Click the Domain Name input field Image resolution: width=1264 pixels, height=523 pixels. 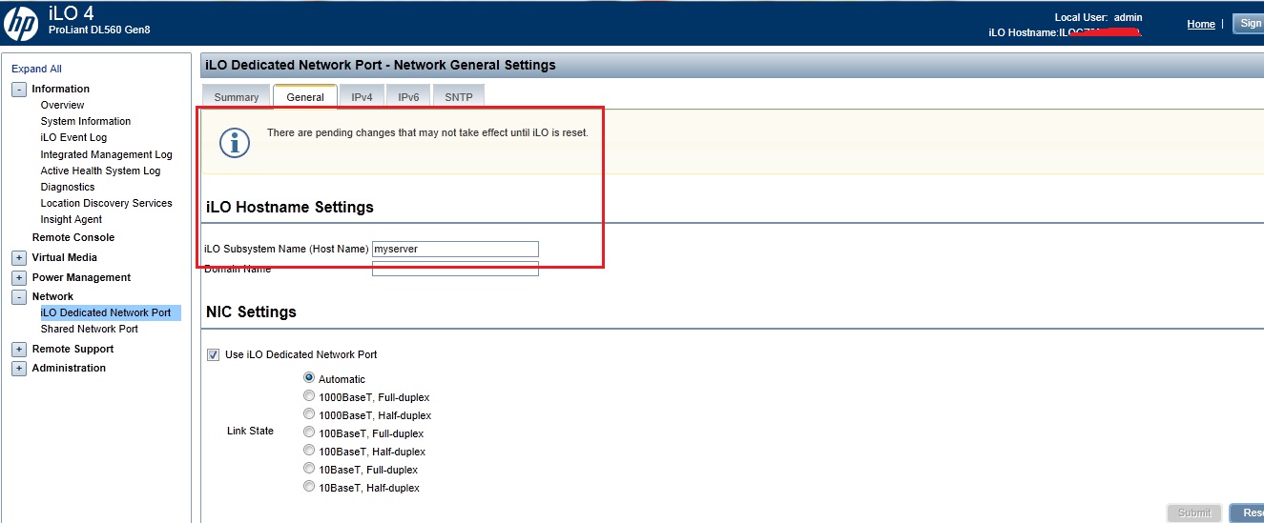point(455,270)
